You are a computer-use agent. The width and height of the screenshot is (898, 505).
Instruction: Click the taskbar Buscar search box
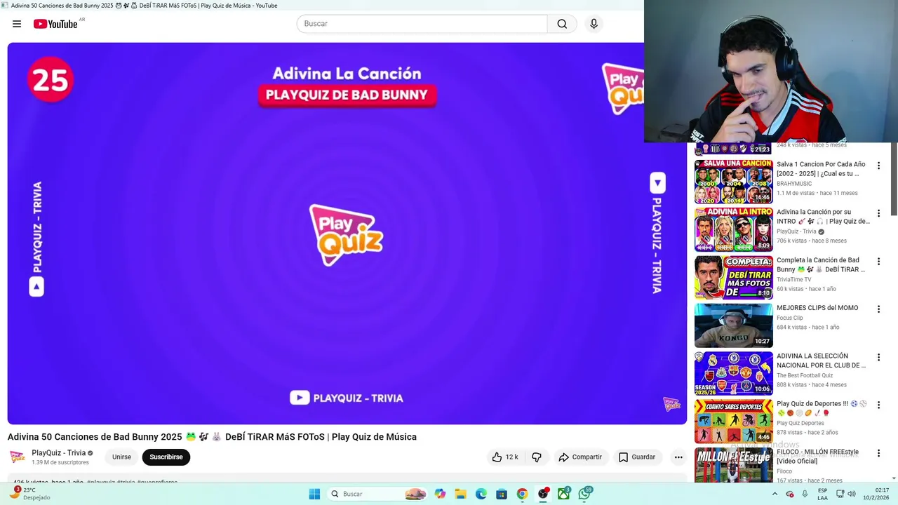click(x=377, y=494)
